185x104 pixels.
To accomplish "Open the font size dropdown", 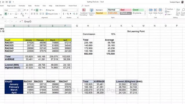I will pos(23,10).
